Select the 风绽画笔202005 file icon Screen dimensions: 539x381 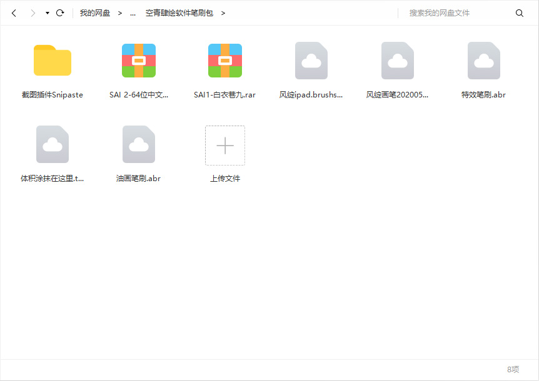[398, 61]
